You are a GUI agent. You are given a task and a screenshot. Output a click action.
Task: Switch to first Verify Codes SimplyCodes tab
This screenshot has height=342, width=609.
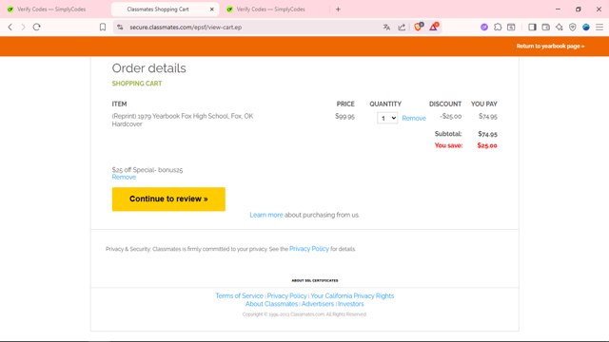tap(51, 9)
